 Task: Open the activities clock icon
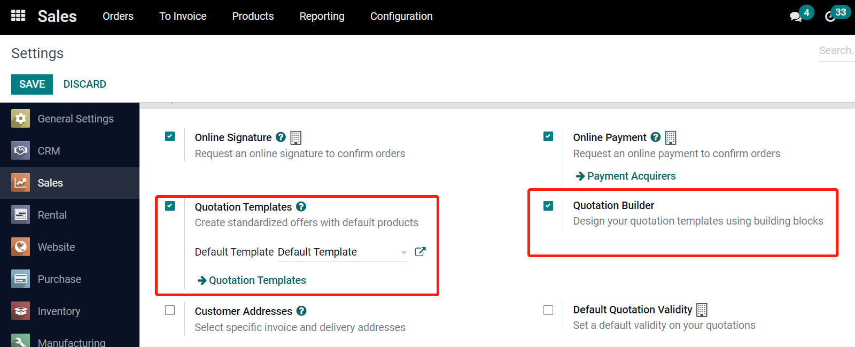coord(830,17)
